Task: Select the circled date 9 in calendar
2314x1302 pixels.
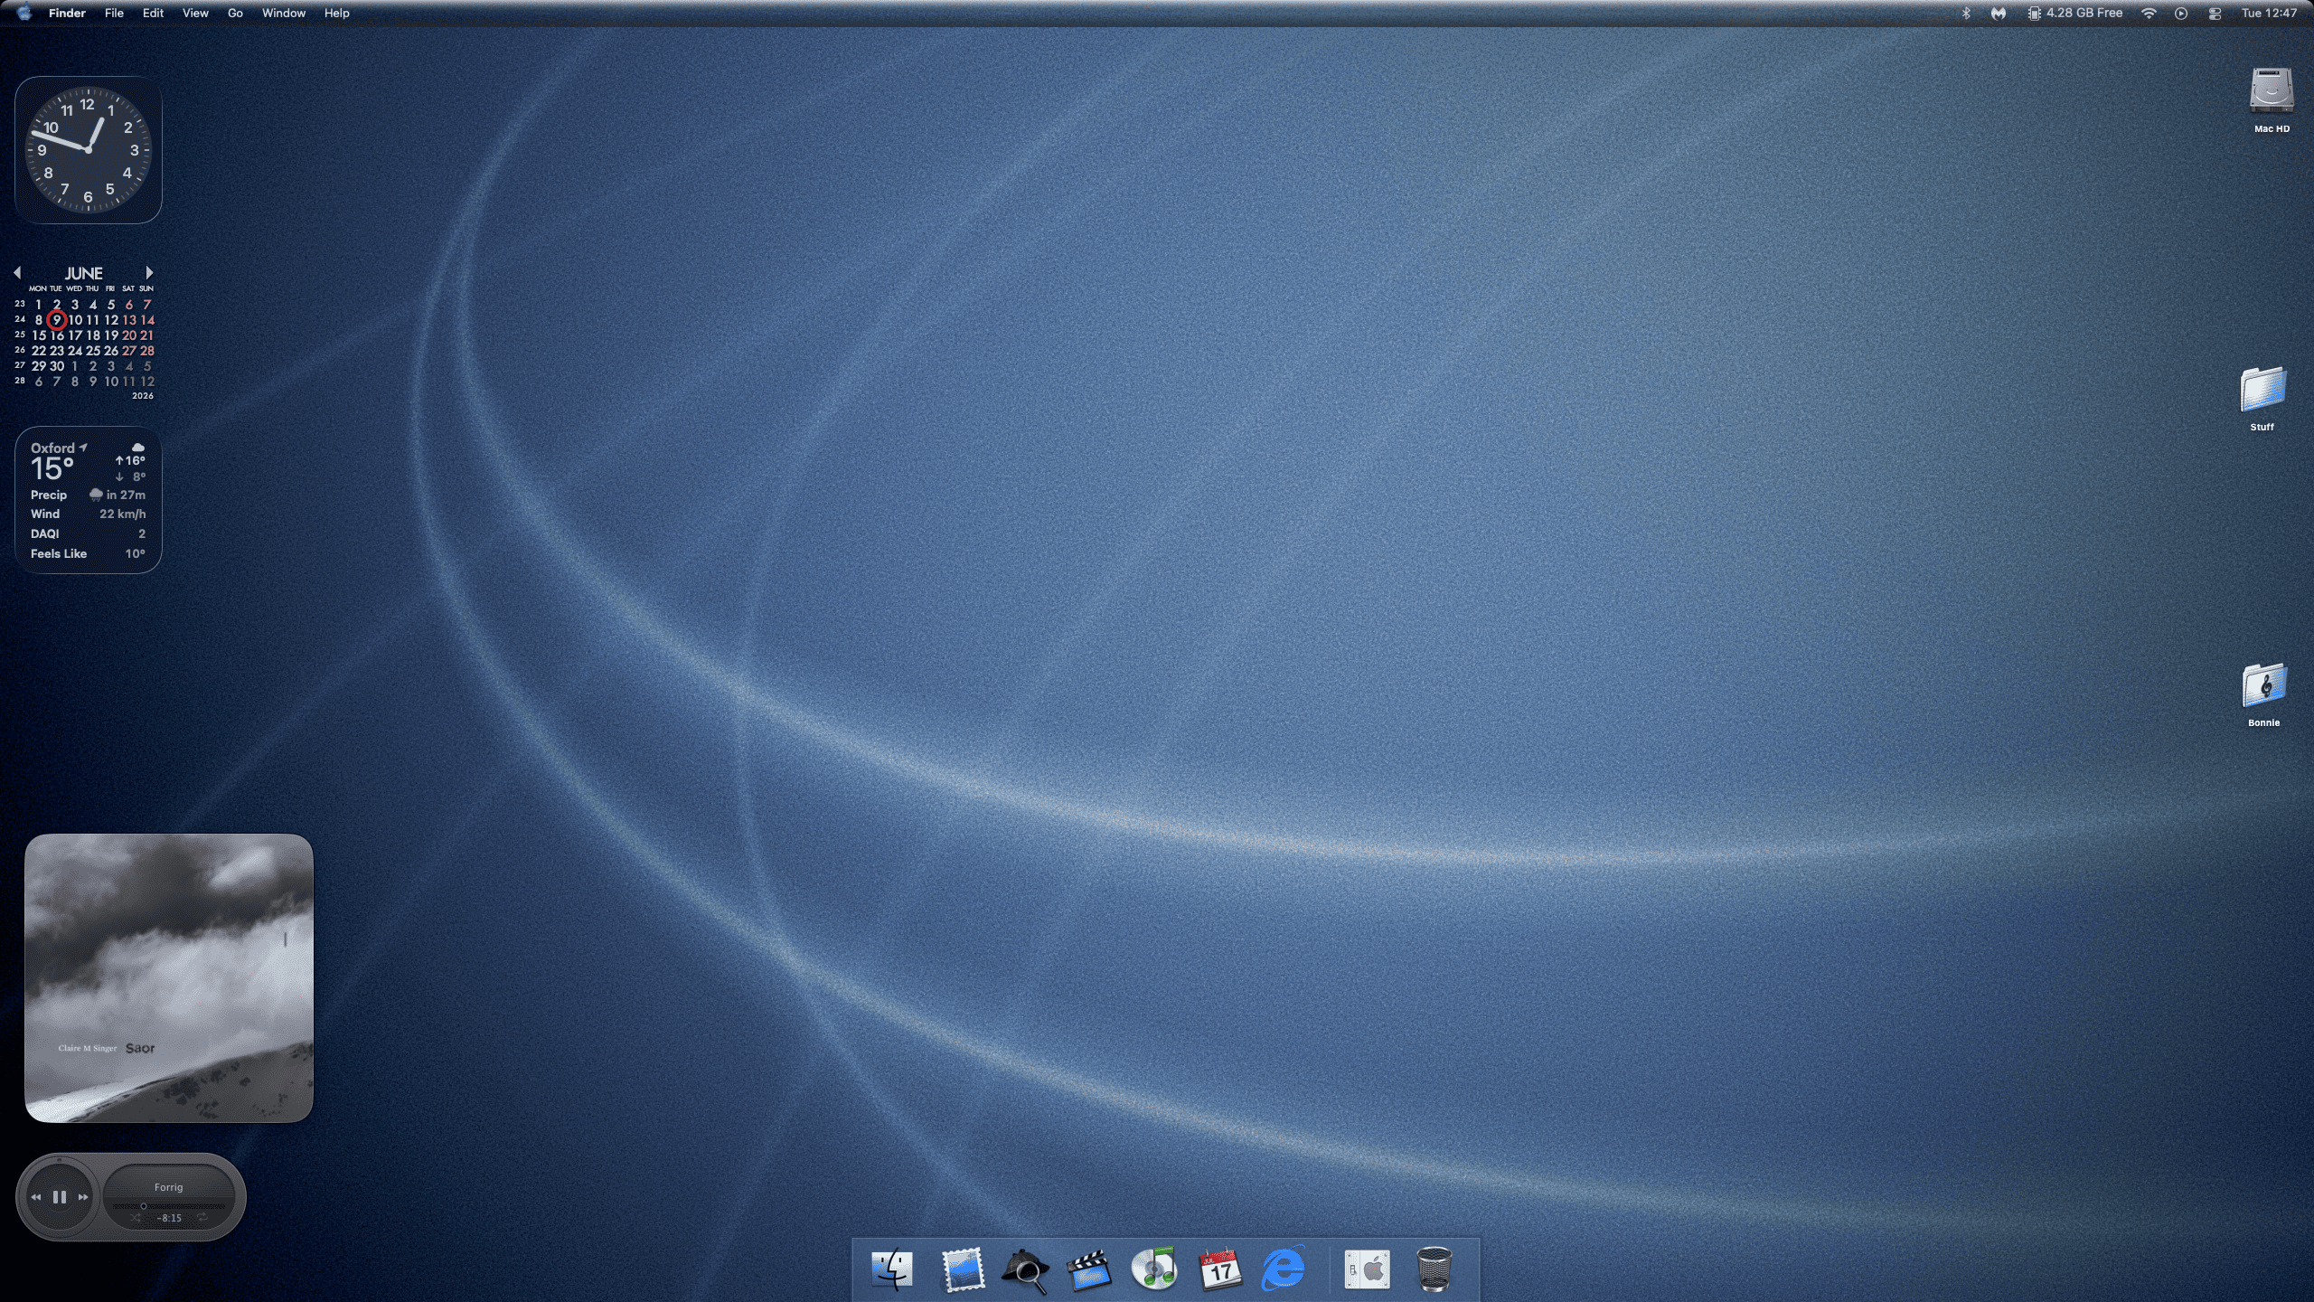Action: click(57, 320)
